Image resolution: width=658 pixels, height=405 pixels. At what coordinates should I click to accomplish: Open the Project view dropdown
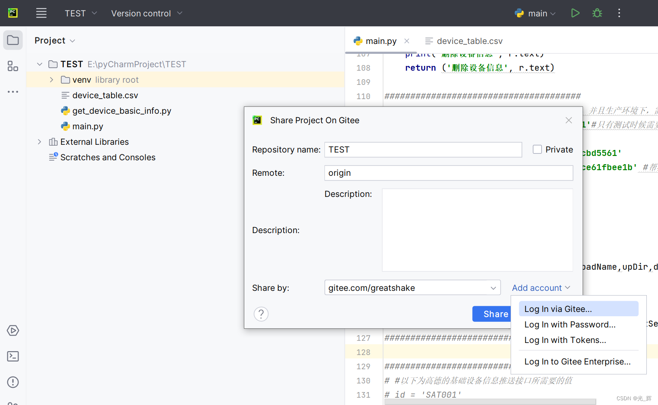(x=55, y=40)
